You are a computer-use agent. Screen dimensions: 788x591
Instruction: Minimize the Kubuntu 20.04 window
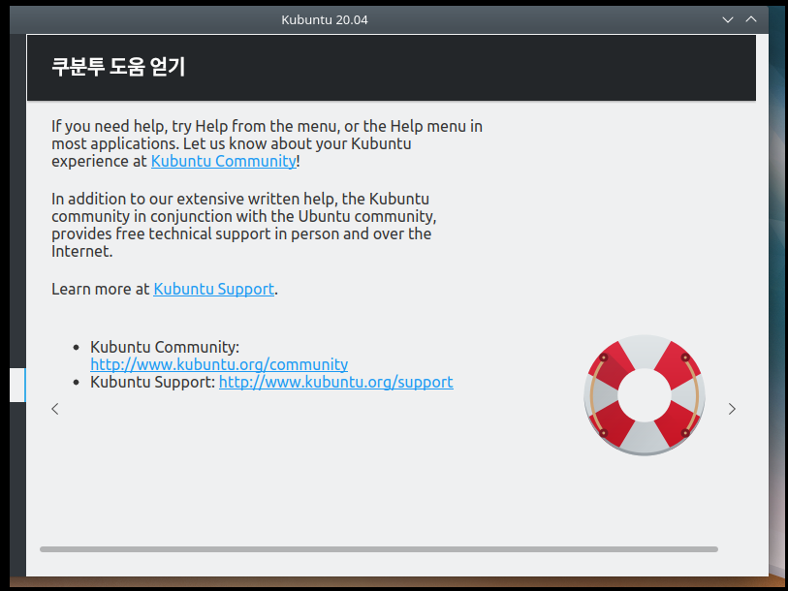coord(727,19)
